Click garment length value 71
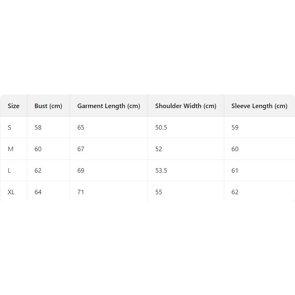295x295 pixels. coord(80,192)
